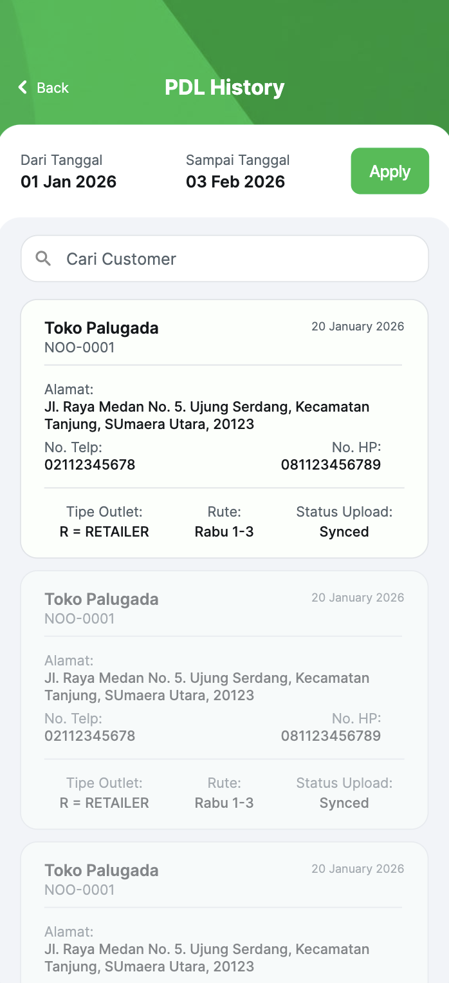The height and width of the screenshot is (983, 449).
Task: Tap the first card's address text
Action: (207, 415)
